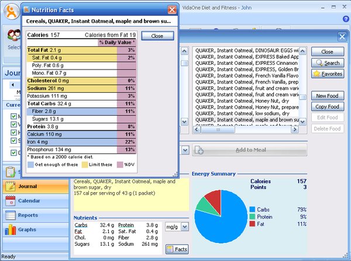Click the energy summary pie chart

pyautogui.click(x=221, y=217)
